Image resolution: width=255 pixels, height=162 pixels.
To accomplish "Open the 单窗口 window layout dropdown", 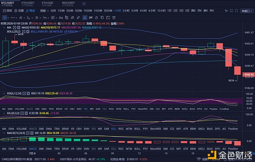I will pos(246,11).
